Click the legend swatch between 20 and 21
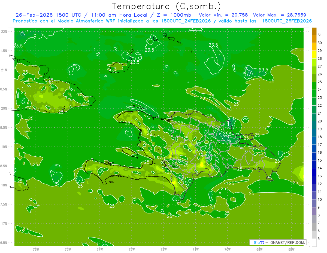The image size is (327, 253). point(314,117)
